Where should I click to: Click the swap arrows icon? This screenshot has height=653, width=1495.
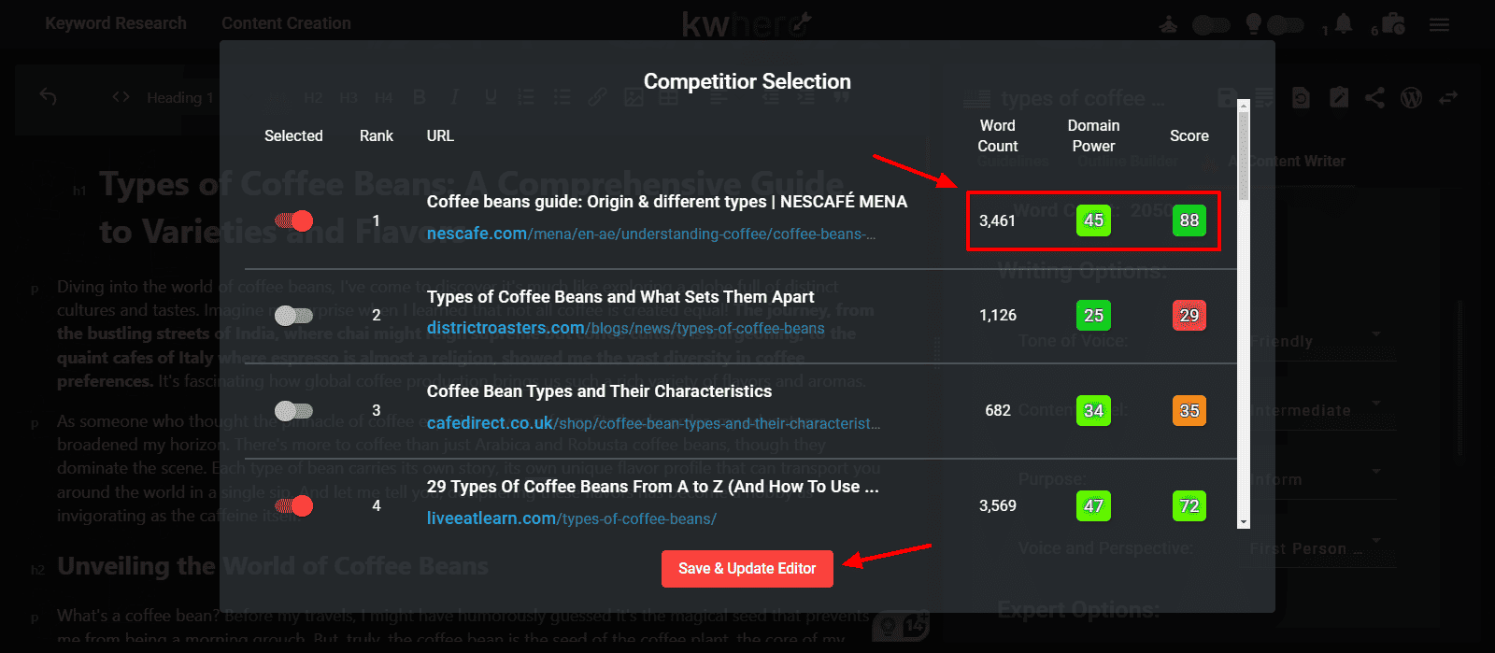(1447, 97)
